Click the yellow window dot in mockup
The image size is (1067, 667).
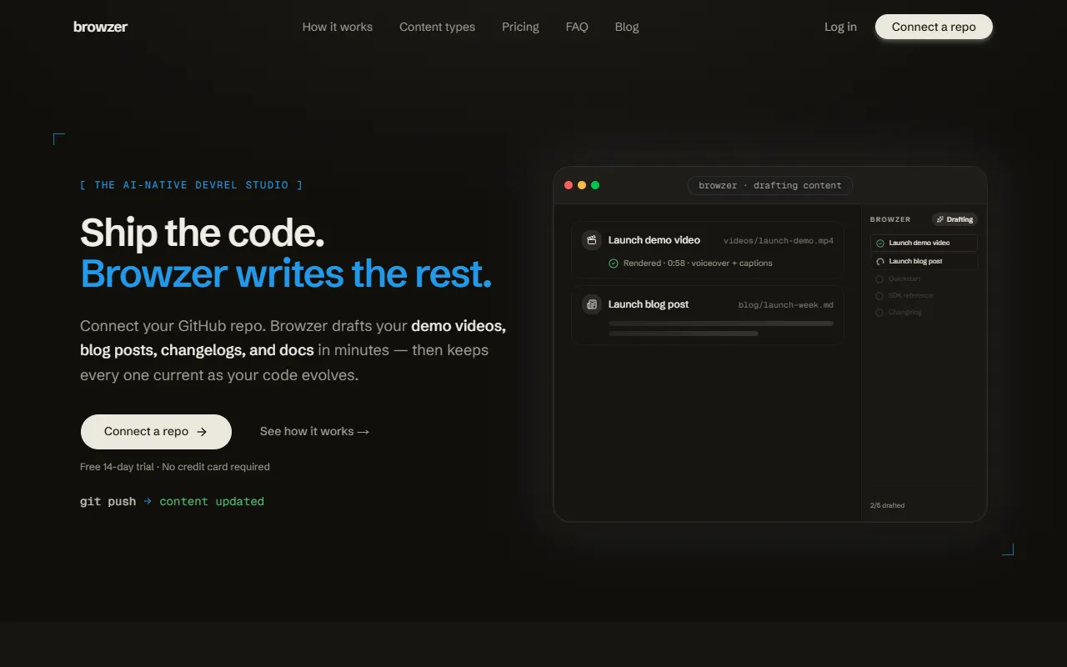tap(582, 185)
